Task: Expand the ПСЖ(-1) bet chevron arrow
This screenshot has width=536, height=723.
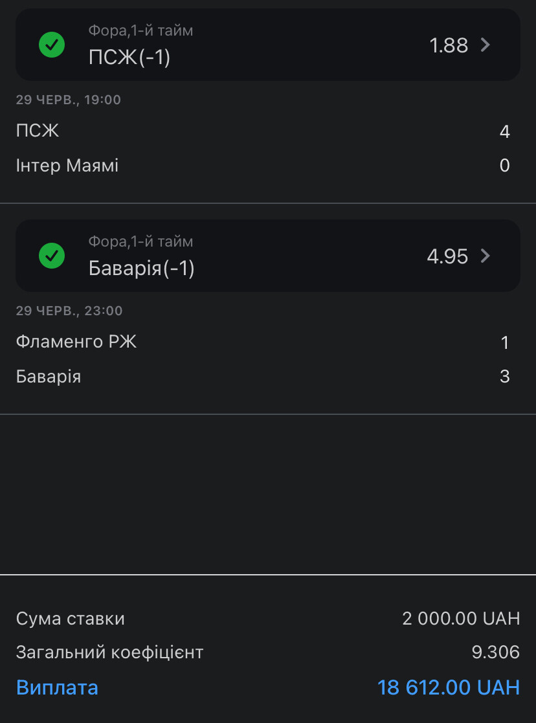Action: [x=486, y=45]
